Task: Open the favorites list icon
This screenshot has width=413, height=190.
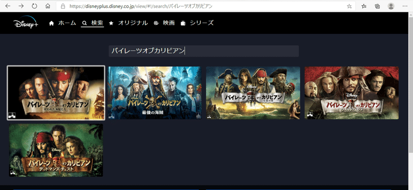Action: 364,6
